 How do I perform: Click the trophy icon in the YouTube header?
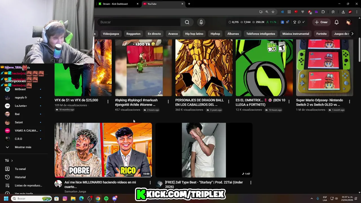295,22
